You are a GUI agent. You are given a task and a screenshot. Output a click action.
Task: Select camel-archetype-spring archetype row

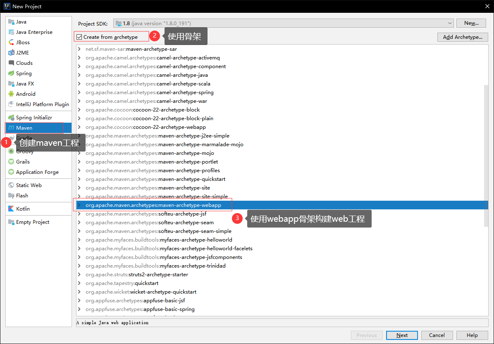point(282,92)
